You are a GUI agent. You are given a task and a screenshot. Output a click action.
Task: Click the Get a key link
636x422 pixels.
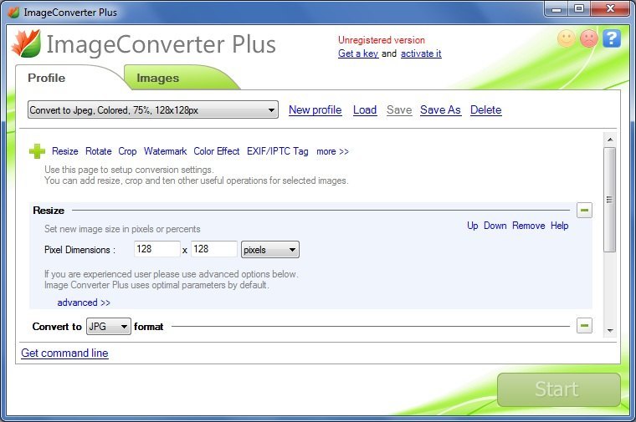click(358, 53)
